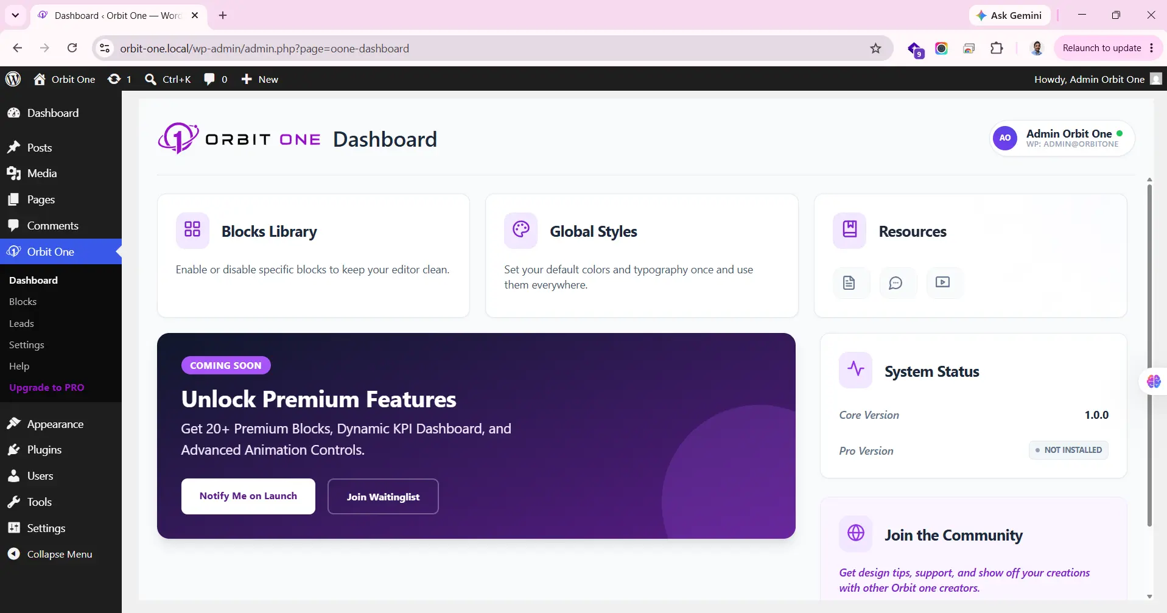Screen dimensions: 1167x613
Task: Open Plugins in the sidebar
Action: pyautogui.click(x=61, y=450)
